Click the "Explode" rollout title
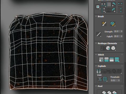126x94 pixels. point(102,66)
